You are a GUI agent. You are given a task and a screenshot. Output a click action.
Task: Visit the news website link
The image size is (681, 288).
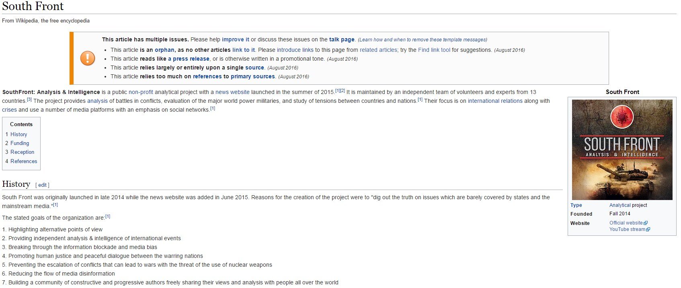point(232,92)
